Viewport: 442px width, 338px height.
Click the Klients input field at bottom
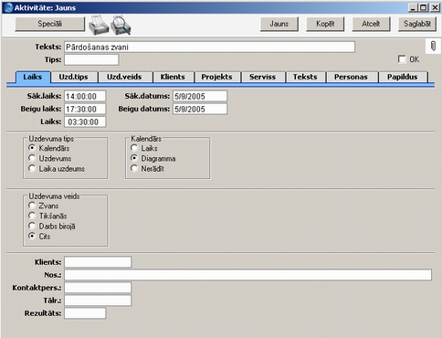(98, 262)
